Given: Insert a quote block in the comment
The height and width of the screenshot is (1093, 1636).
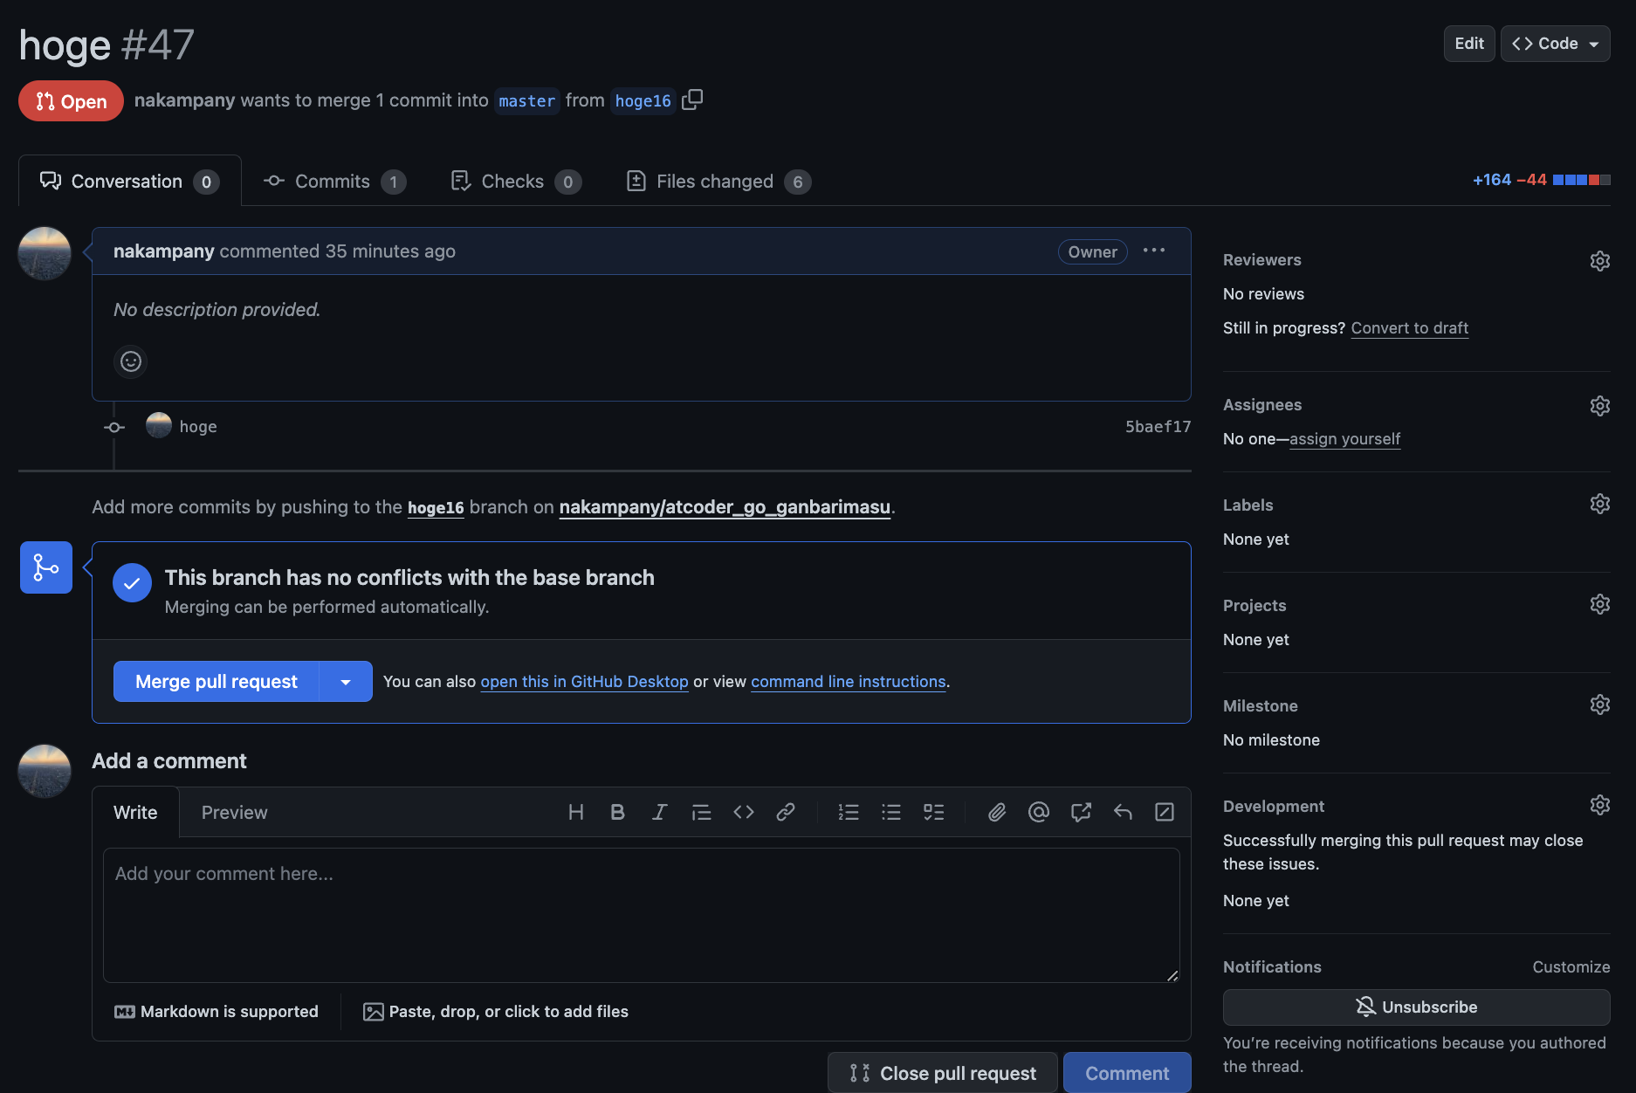Looking at the screenshot, I should point(701,812).
